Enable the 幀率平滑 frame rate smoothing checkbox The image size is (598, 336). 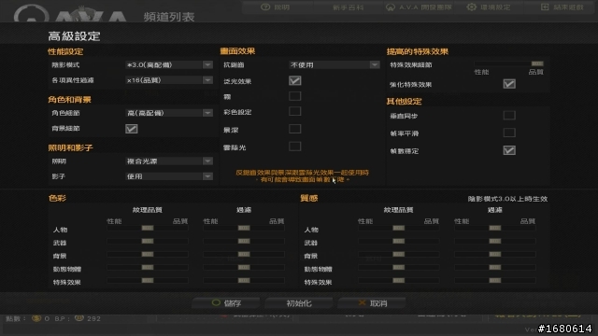pos(509,133)
